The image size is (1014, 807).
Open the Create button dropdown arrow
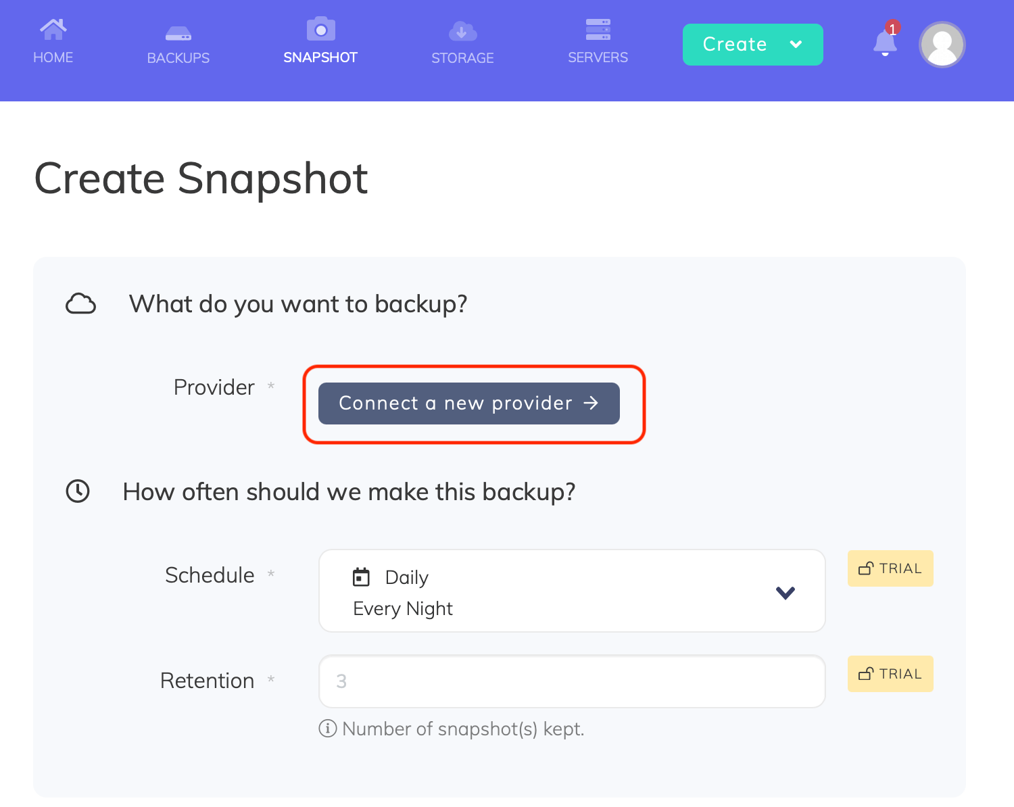(x=796, y=44)
